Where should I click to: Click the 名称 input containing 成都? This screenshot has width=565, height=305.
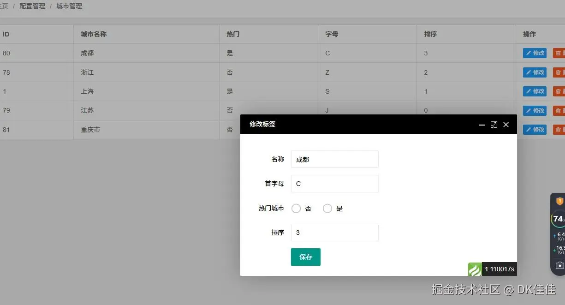click(x=335, y=159)
